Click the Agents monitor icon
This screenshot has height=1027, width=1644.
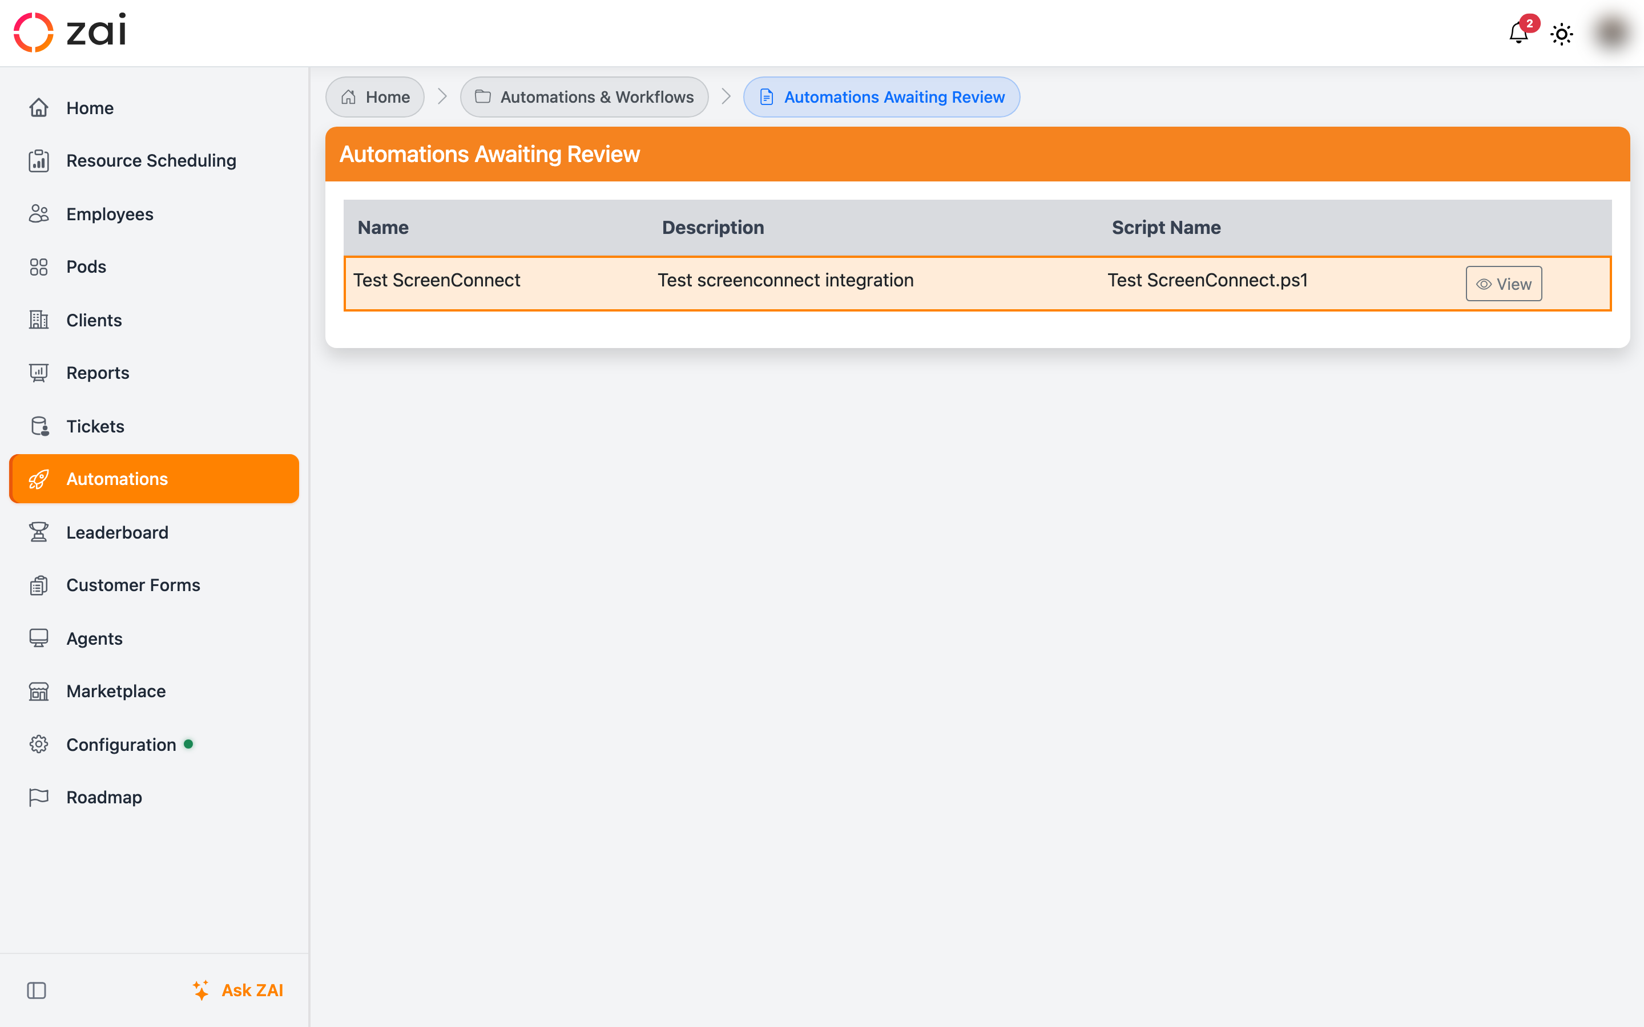[39, 638]
